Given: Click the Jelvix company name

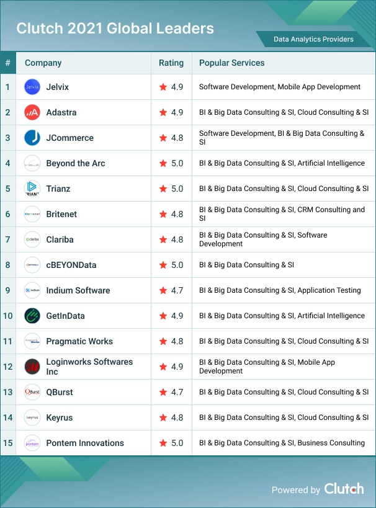Looking at the screenshot, I should [x=57, y=87].
